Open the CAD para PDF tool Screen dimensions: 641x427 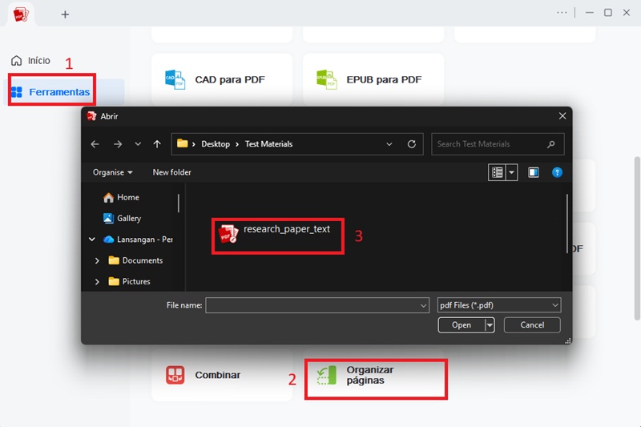[x=222, y=79]
